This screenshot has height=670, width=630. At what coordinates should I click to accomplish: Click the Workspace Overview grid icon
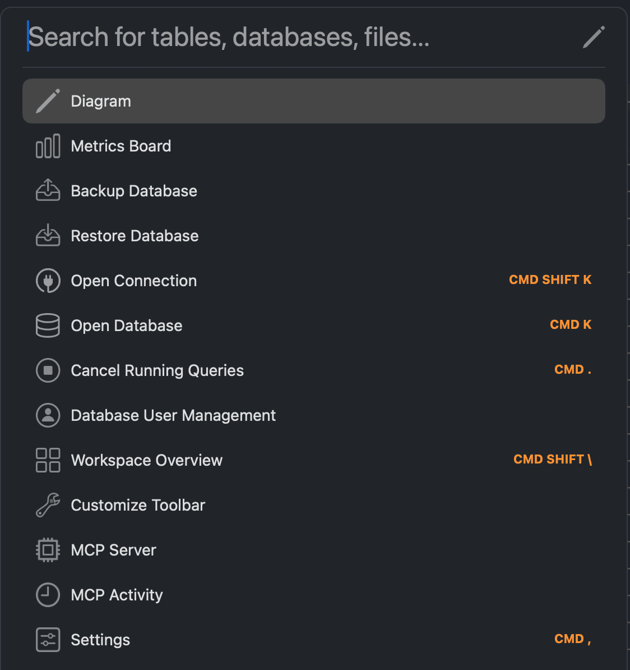coord(48,460)
